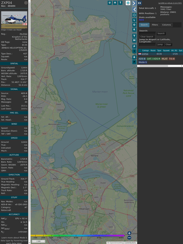Open the map layer switcher icon
Viewport: 183px width, 244px height.
click(128, 3)
